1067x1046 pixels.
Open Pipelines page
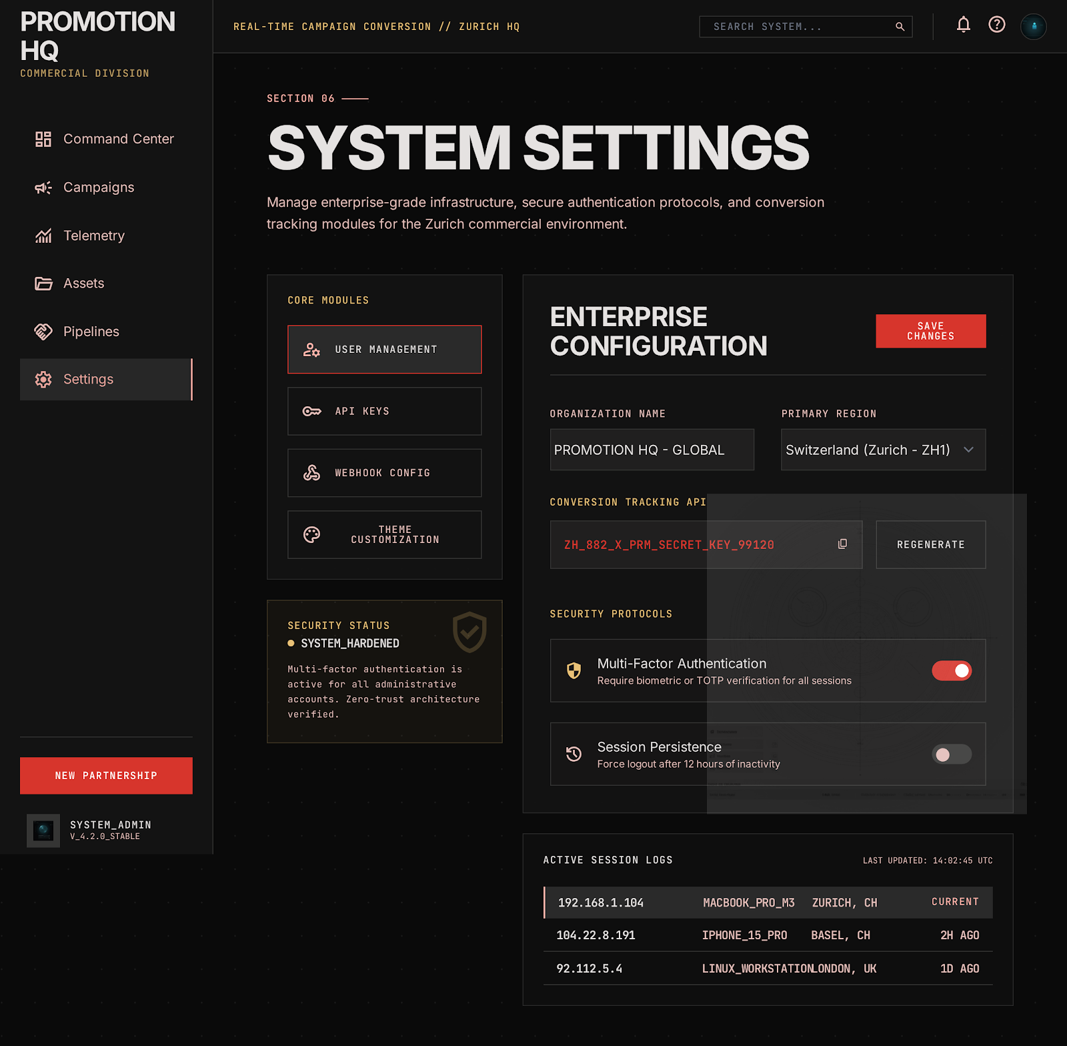pyautogui.click(x=106, y=332)
